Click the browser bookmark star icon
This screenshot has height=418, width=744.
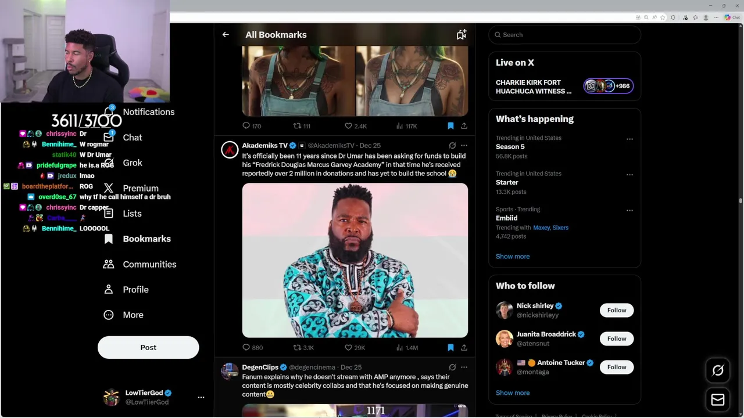point(663,17)
